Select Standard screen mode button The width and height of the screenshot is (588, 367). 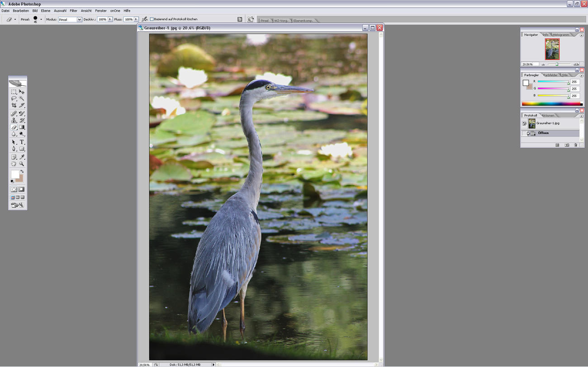pyautogui.click(x=13, y=197)
